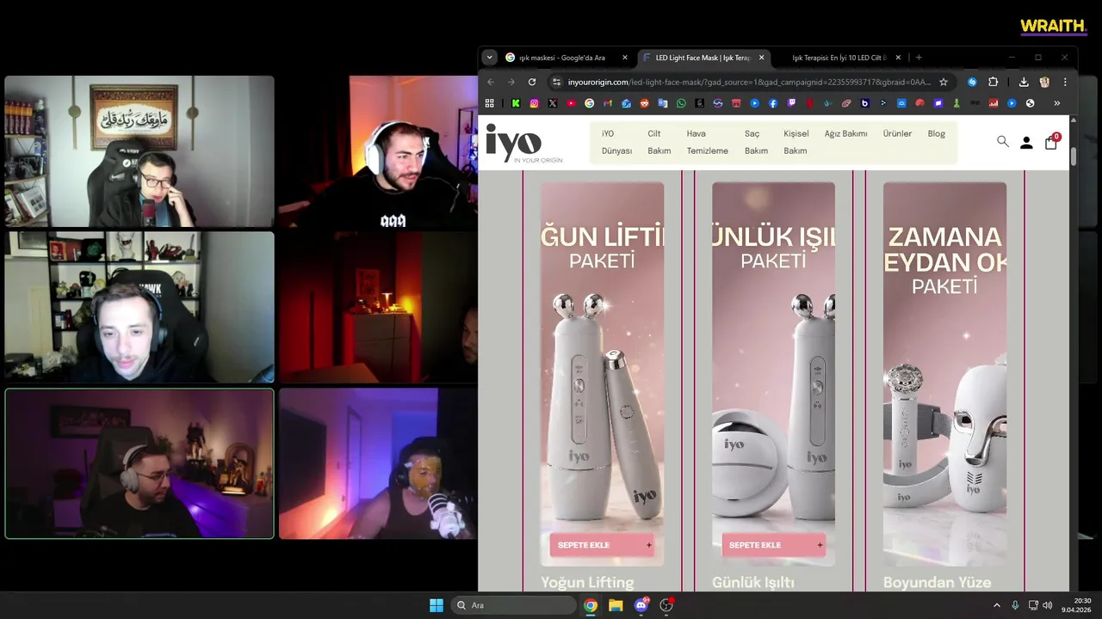Open File Explorer from the taskbar
This screenshot has width=1102, height=619.
pos(616,605)
